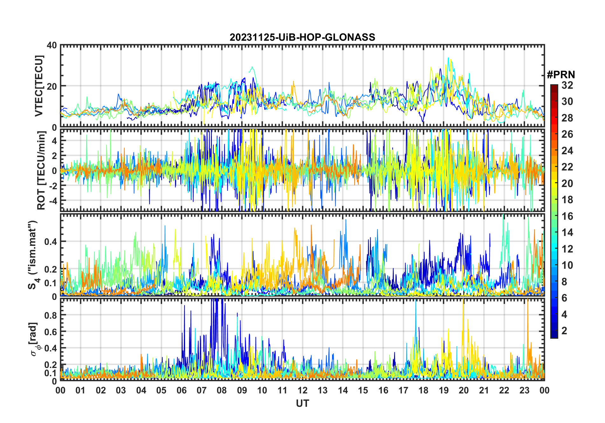
Task: Click the 32 label on the PRN colorbar
Action: coord(567,85)
